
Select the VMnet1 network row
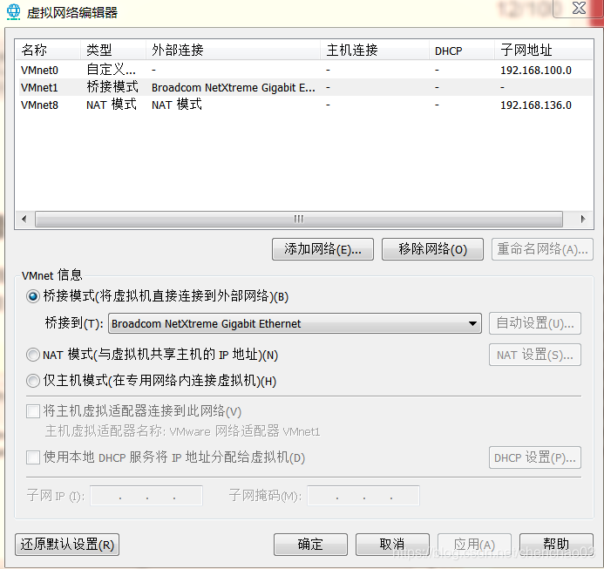tap(304, 87)
